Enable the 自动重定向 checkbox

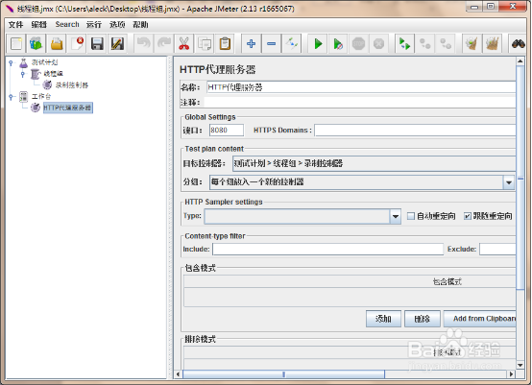tap(411, 216)
